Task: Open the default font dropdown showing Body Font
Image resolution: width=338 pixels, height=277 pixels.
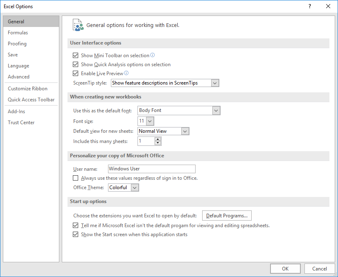Action: coord(216,110)
